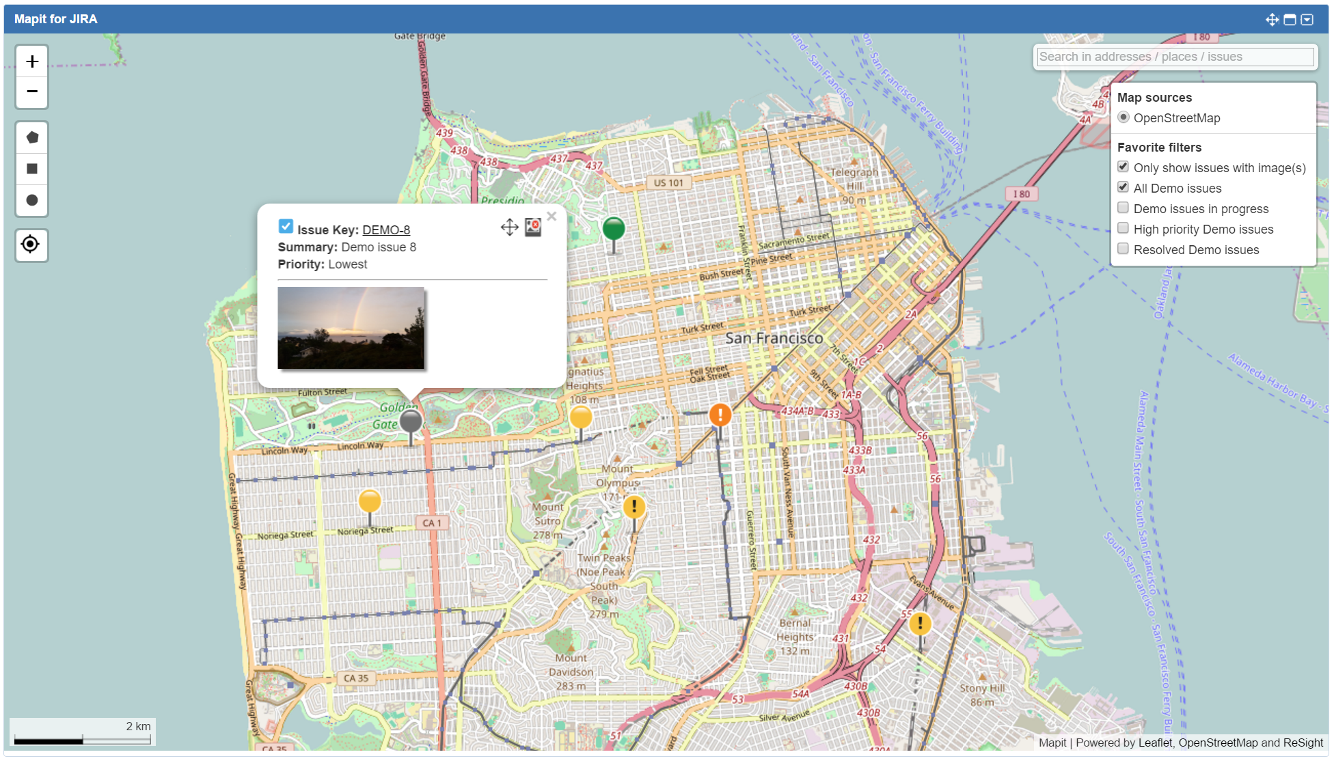Screen dimensions: 1334x763
Task: Click the green map pin marker
Action: pos(613,229)
